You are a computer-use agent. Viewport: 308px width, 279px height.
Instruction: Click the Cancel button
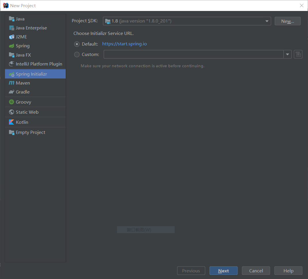coord(256,271)
